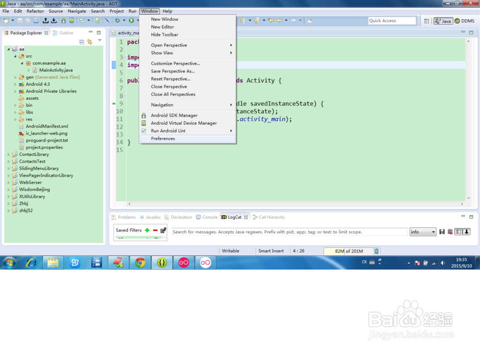The width and height of the screenshot is (480, 351).
Task: Click the Print icon in toolbar
Action: [x=36, y=21]
